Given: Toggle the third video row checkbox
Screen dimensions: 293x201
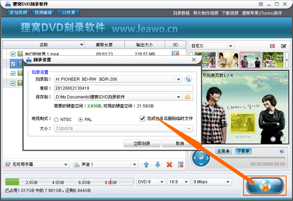Looking at the screenshot, I should (x=13, y=73).
